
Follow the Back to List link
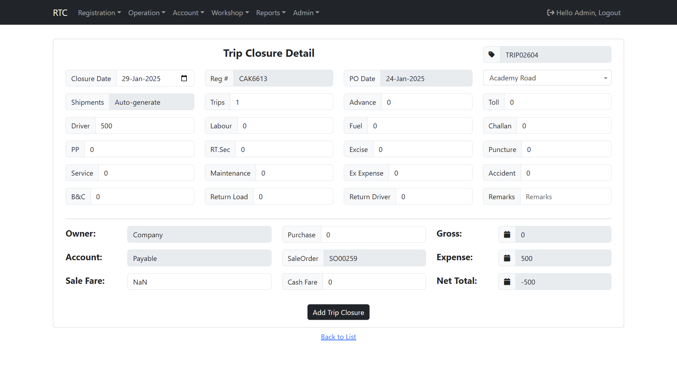pyautogui.click(x=338, y=337)
